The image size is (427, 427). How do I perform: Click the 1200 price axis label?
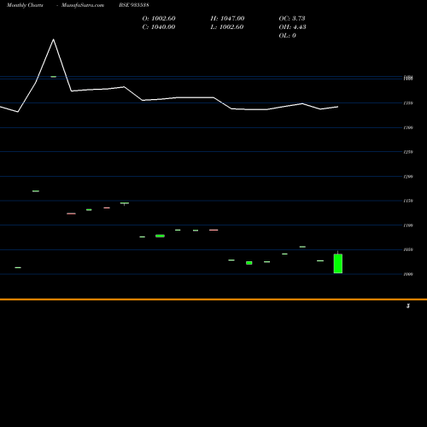coord(408,177)
